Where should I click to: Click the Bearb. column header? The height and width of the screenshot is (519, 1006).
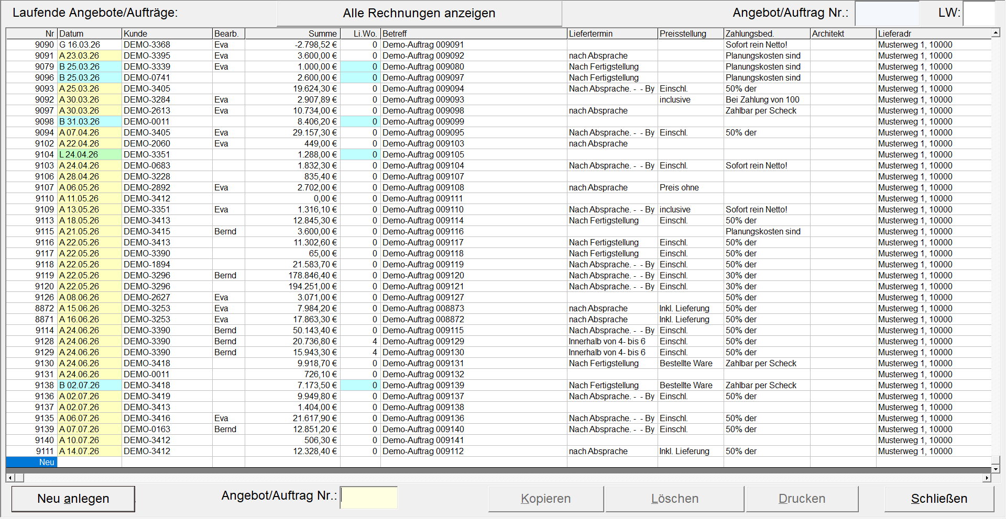pos(228,33)
